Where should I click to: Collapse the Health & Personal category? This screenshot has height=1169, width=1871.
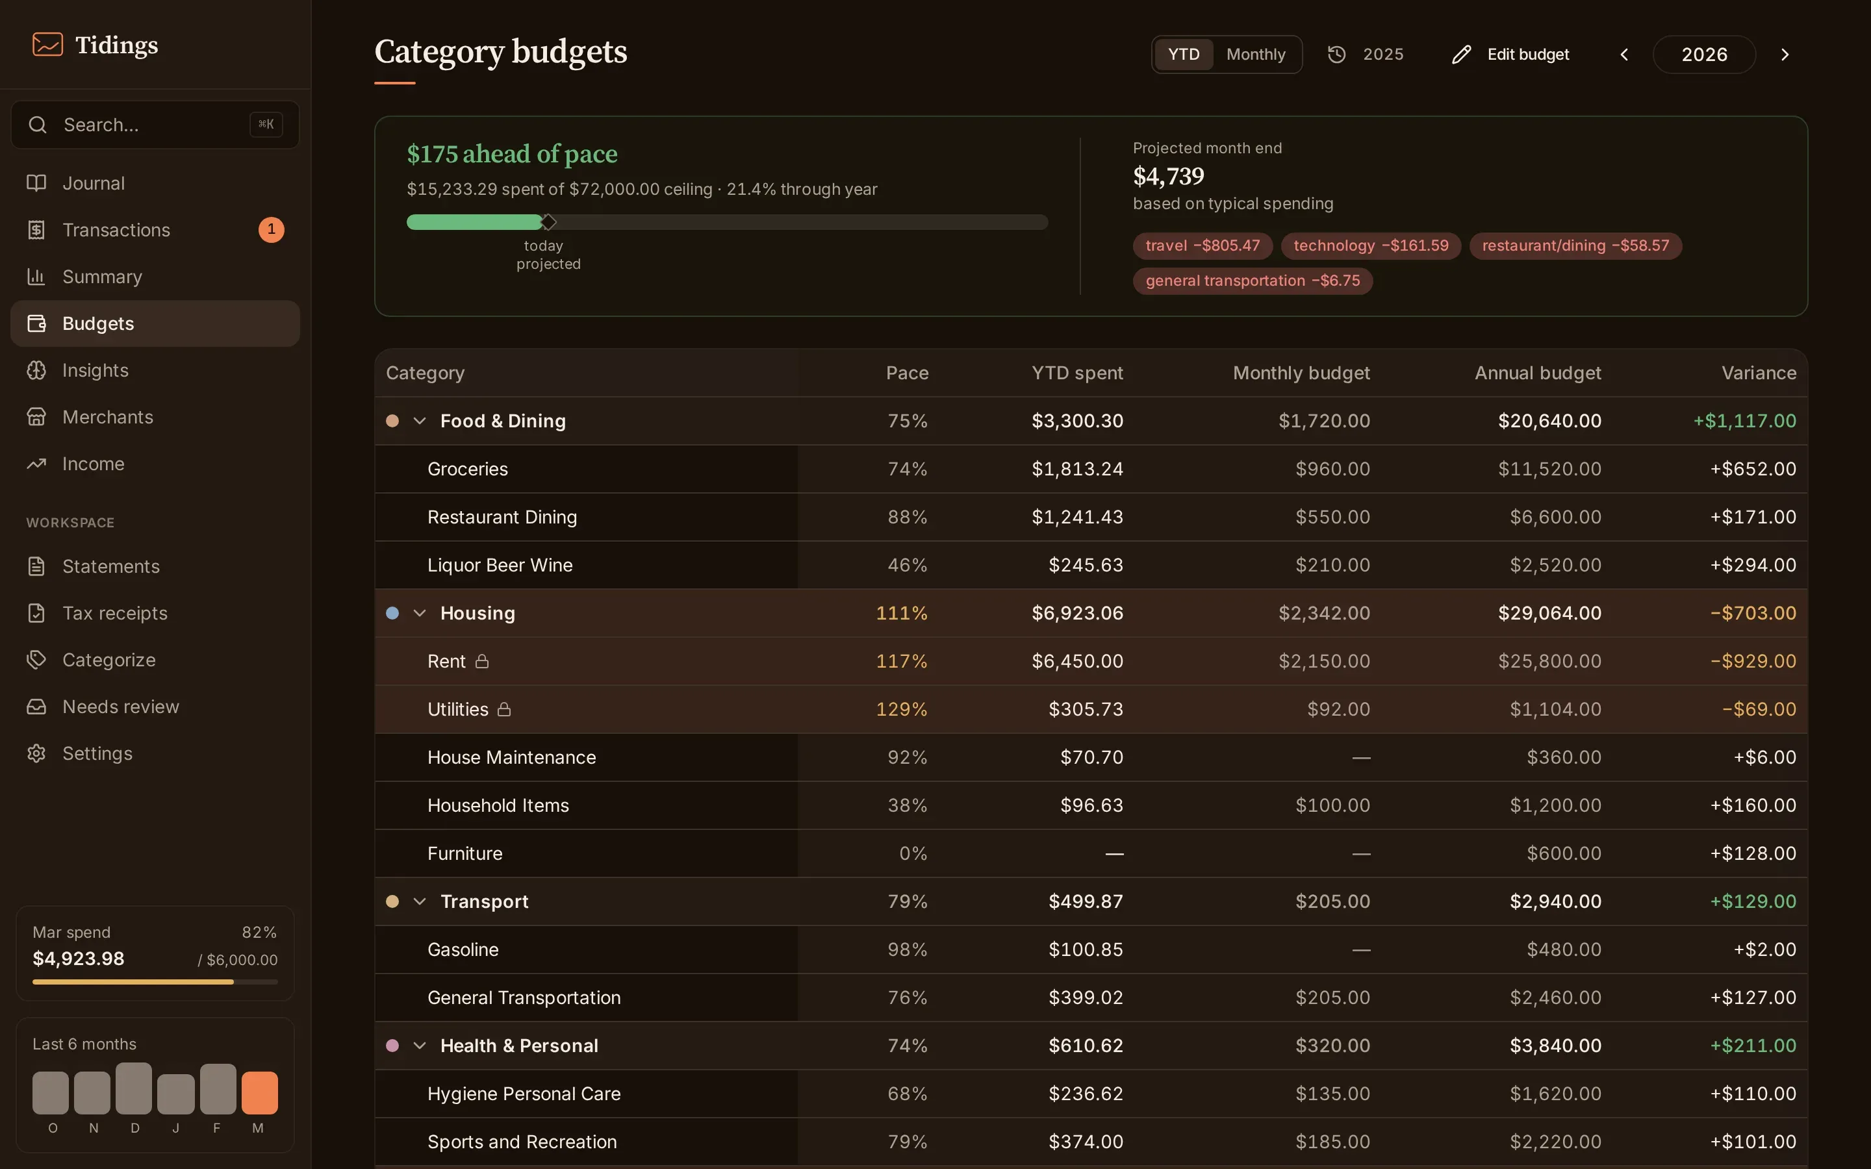[420, 1046]
